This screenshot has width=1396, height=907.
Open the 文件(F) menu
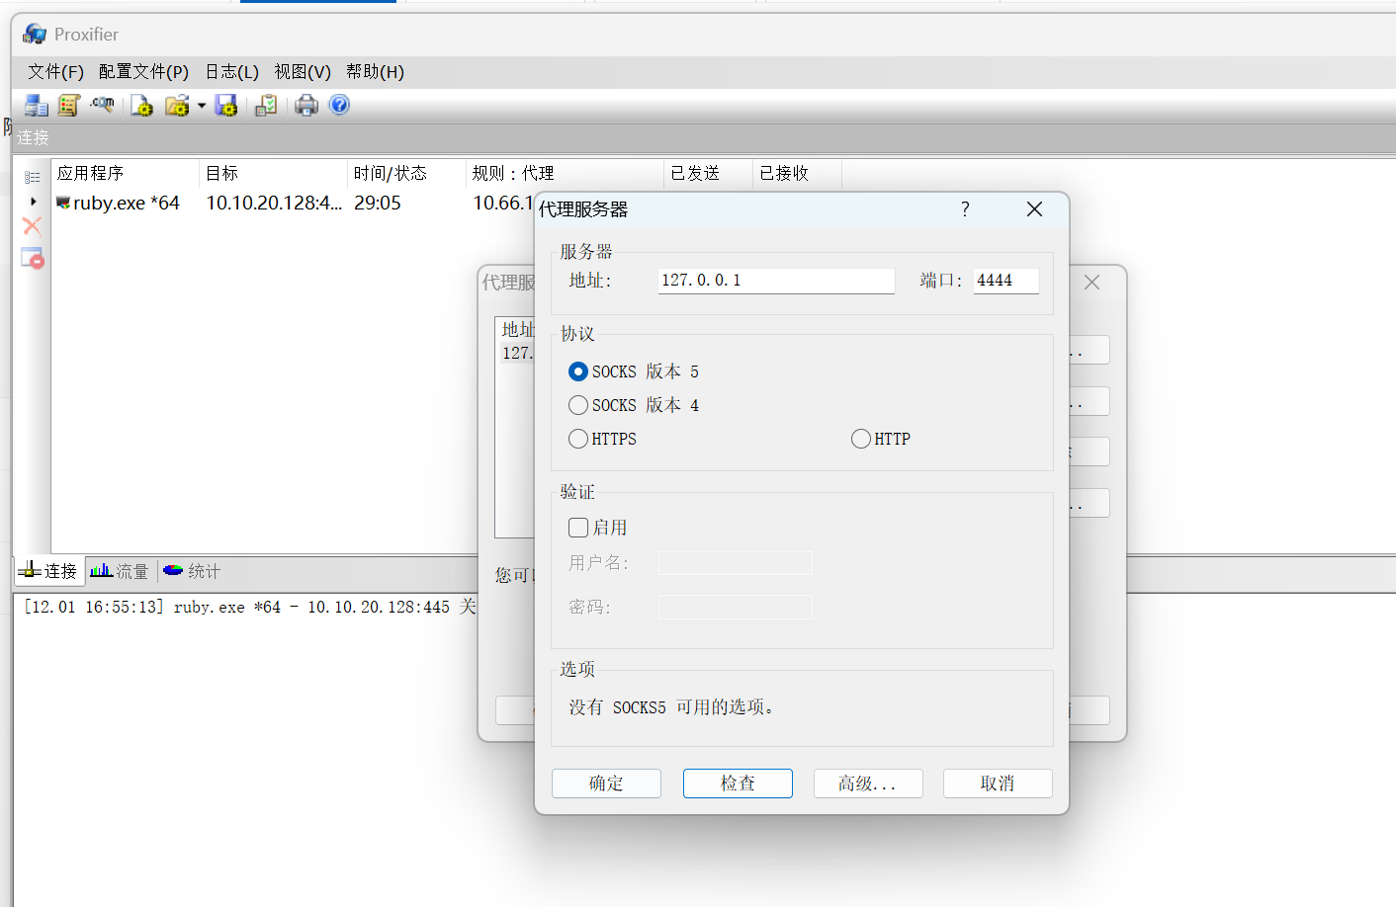[x=55, y=72]
